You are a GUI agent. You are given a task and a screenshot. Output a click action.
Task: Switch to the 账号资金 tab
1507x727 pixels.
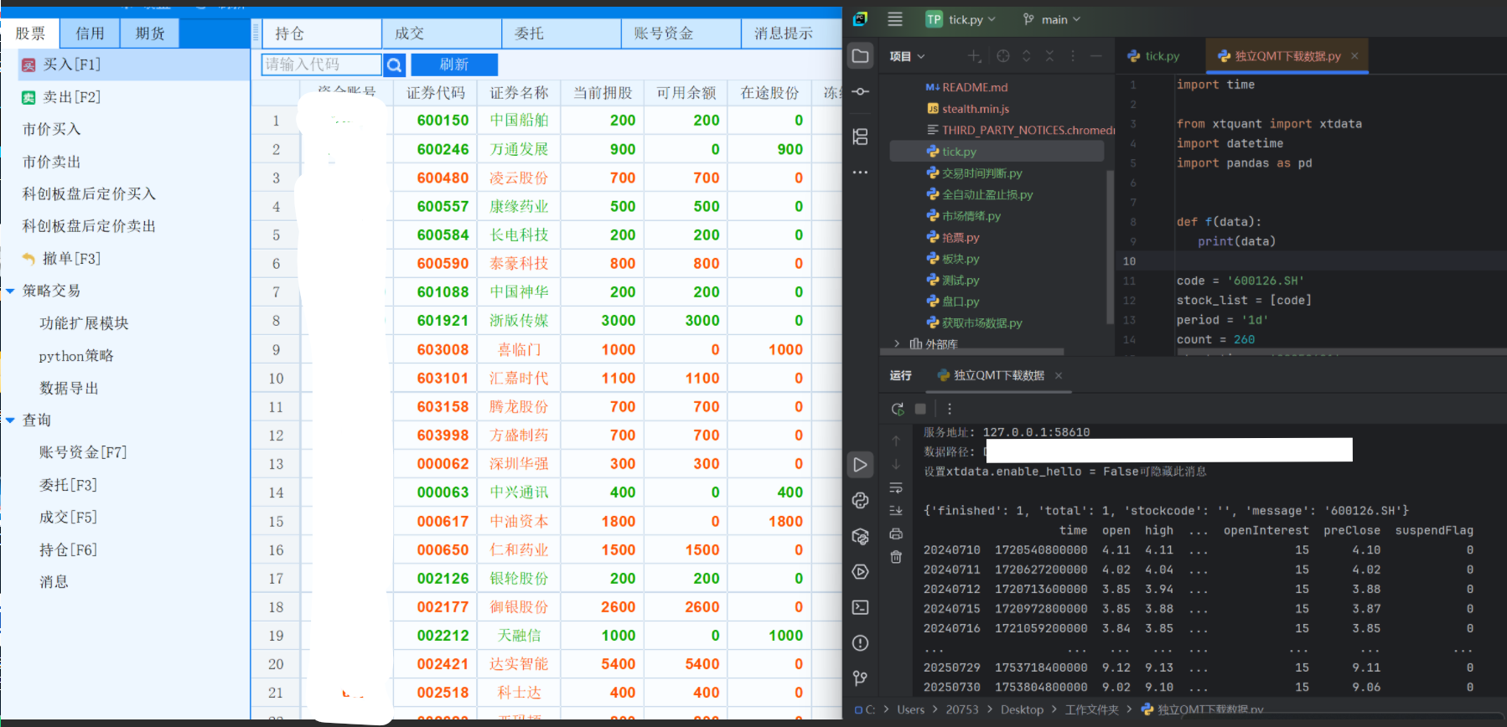[x=681, y=34]
